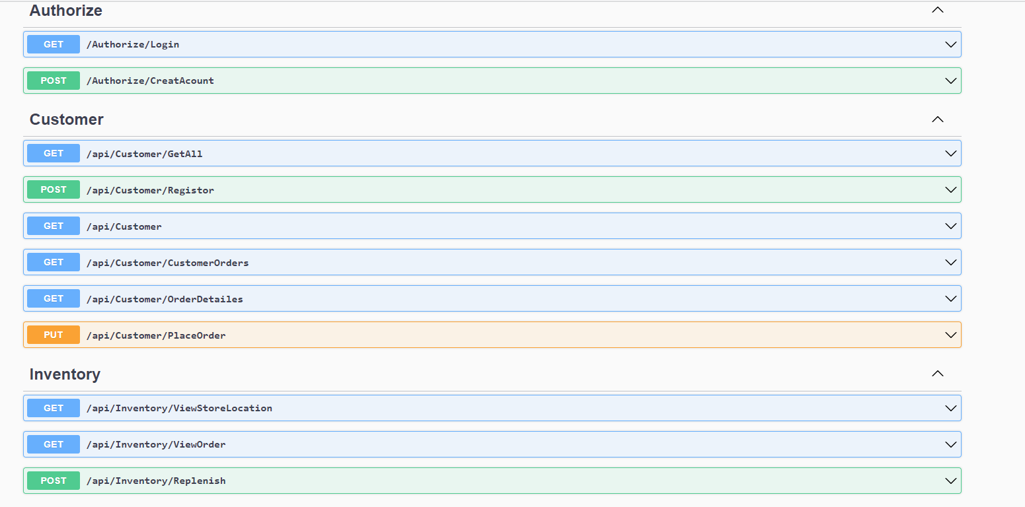The height and width of the screenshot is (507, 1025).
Task: Open the Customer section heading
Action: point(67,119)
